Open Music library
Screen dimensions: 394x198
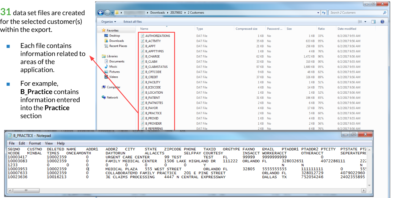click(x=113, y=67)
